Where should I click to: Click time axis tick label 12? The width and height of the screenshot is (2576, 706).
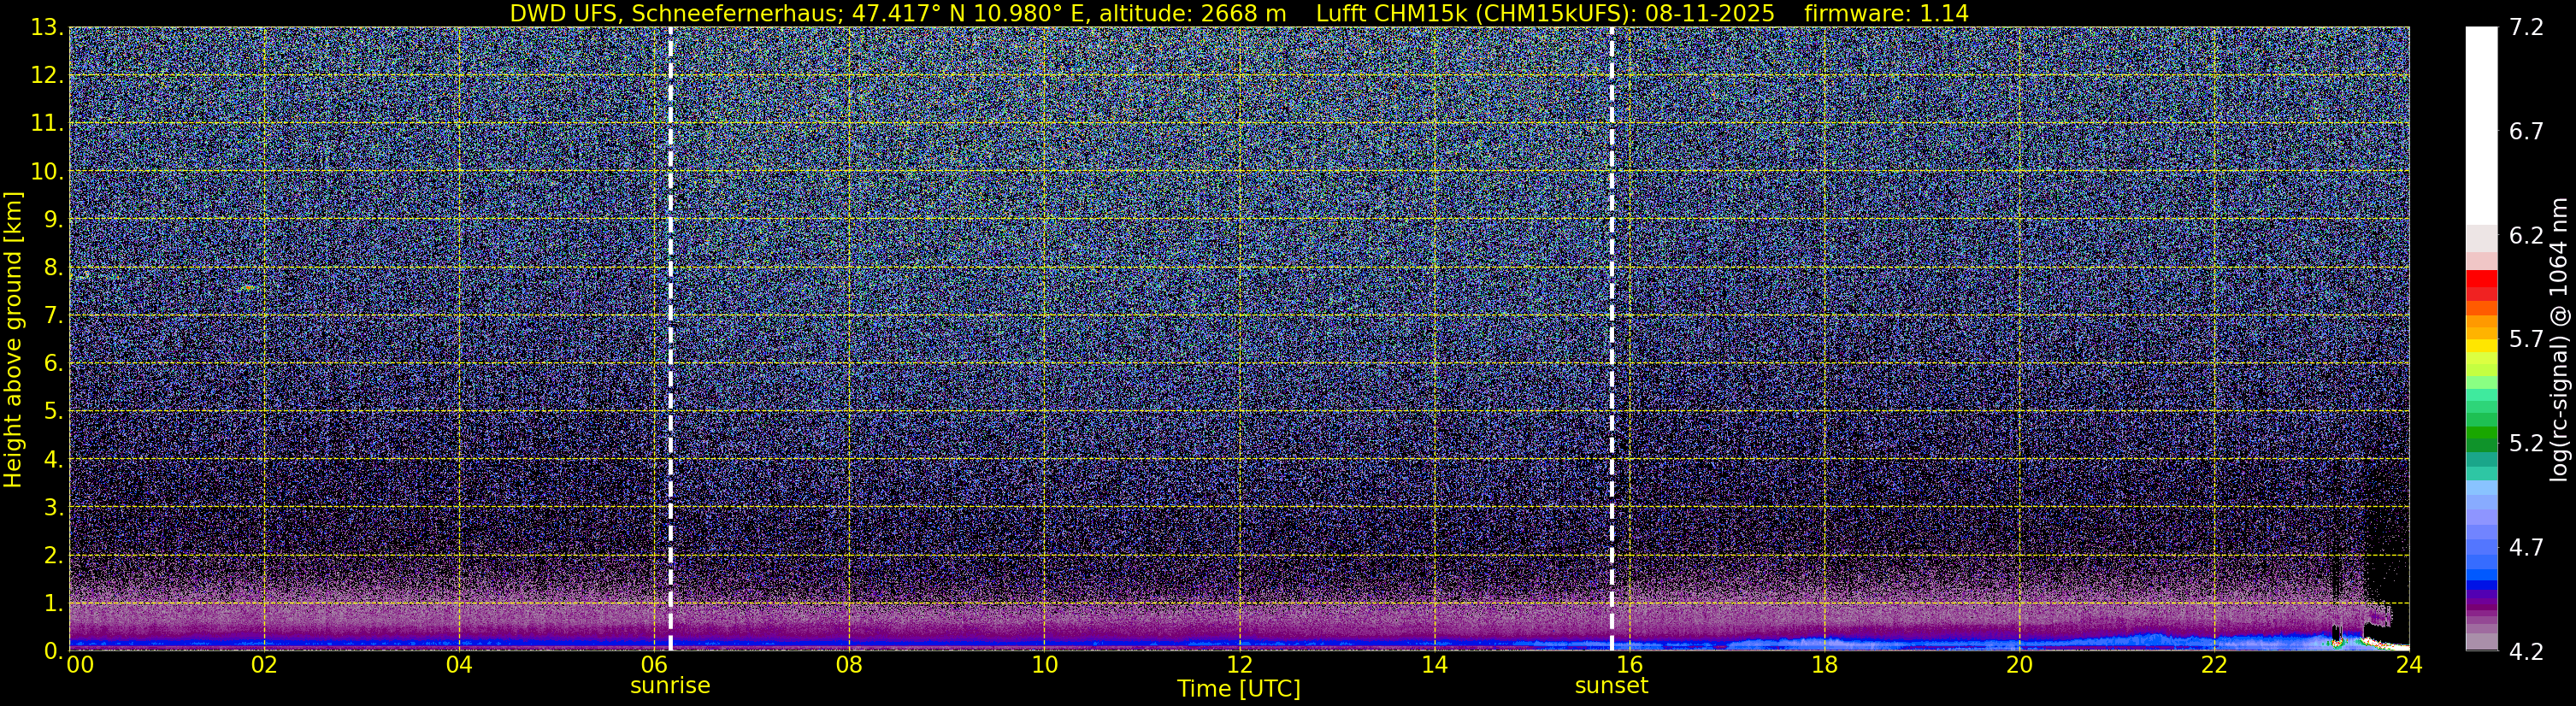click(1239, 665)
